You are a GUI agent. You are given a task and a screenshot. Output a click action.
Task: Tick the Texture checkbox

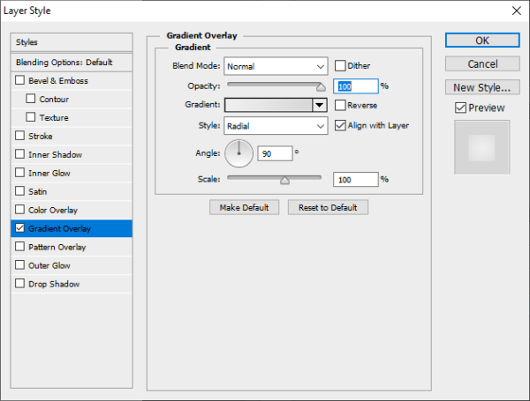point(31,117)
